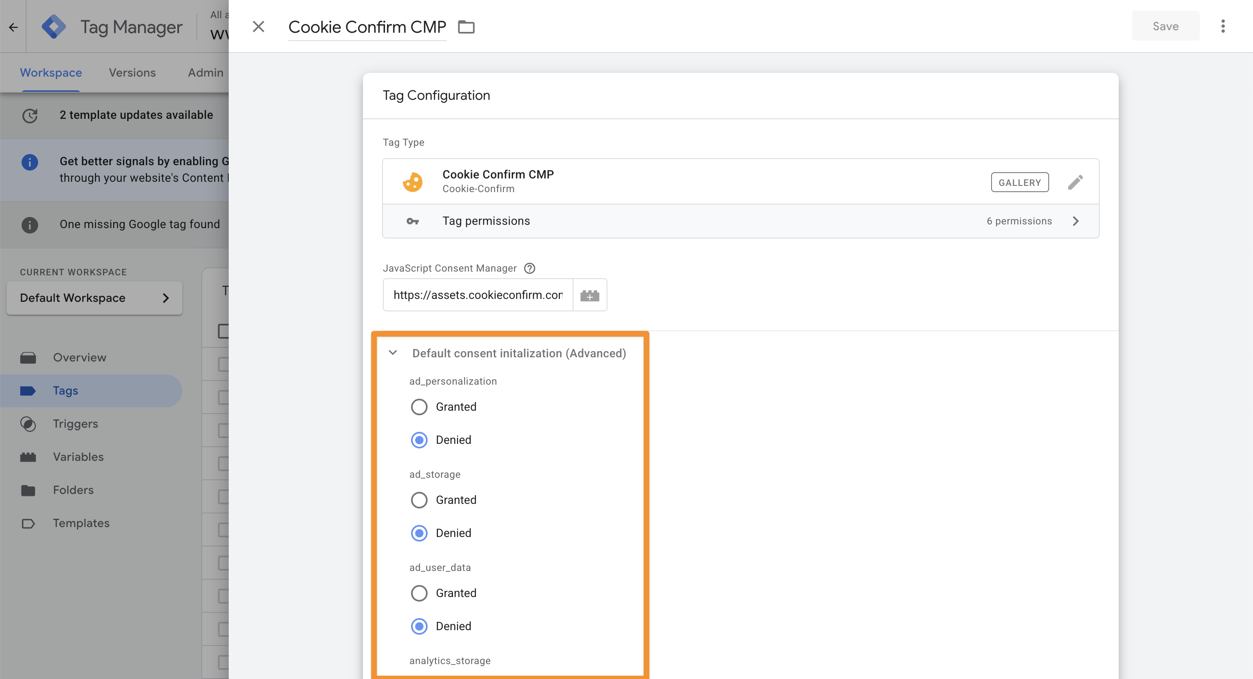The height and width of the screenshot is (679, 1253).
Task: Open 2 template updates available notice
Action: (x=136, y=115)
